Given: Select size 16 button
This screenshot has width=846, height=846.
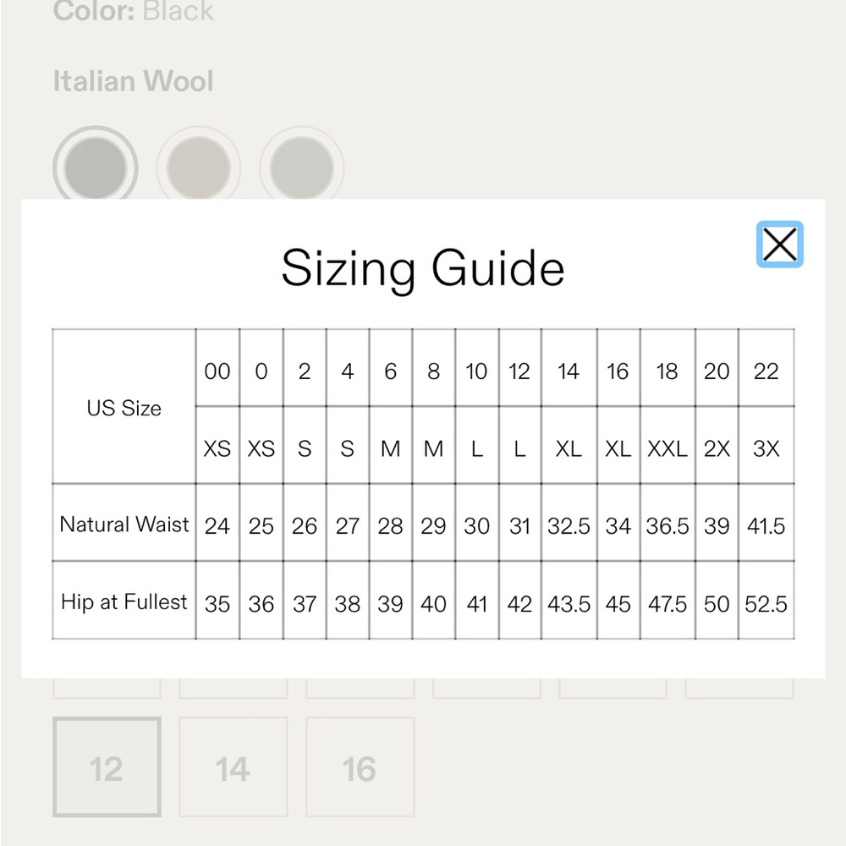Looking at the screenshot, I should coord(360,766).
